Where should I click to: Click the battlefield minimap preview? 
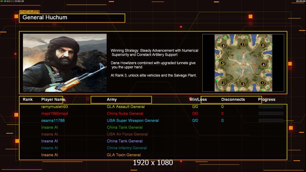pos(243,63)
